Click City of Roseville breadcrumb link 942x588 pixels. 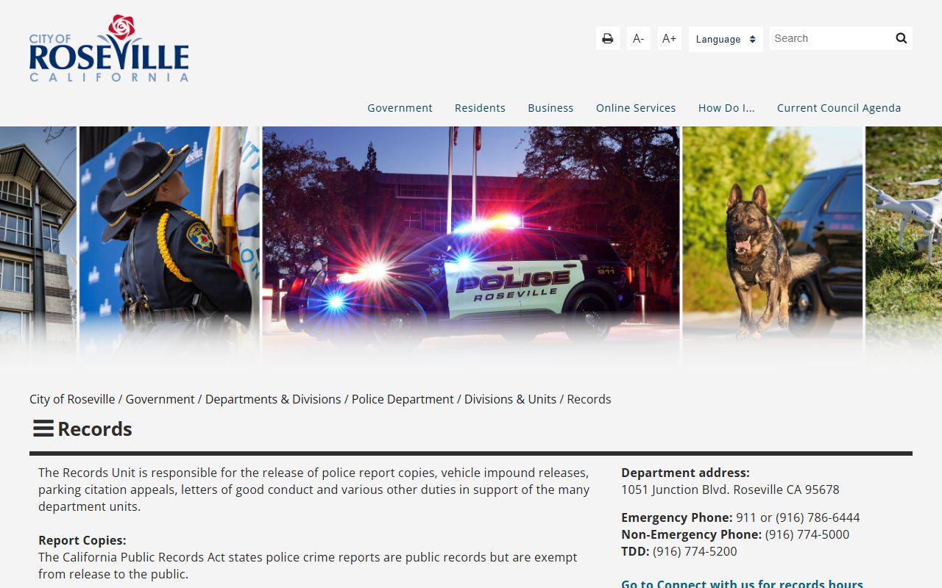(72, 399)
